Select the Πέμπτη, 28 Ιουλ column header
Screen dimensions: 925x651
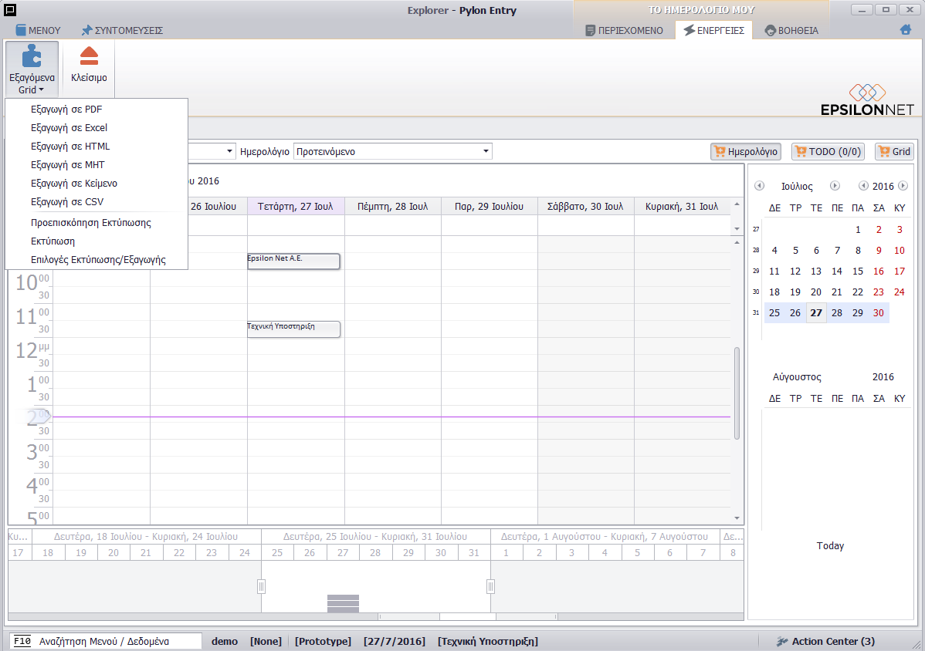click(x=392, y=206)
